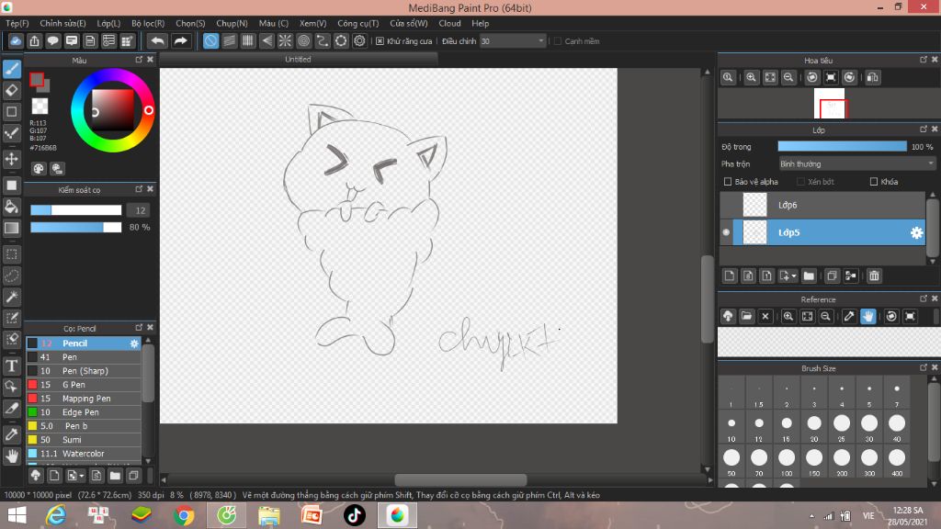This screenshot has height=529, width=941.
Task: Toggle parallel line snap
Action: [x=229, y=40]
